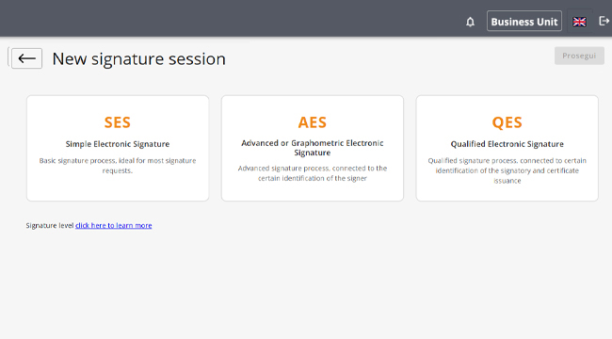Select the SES signature card
Image resolution: width=612 pixels, height=339 pixels.
pos(118,149)
